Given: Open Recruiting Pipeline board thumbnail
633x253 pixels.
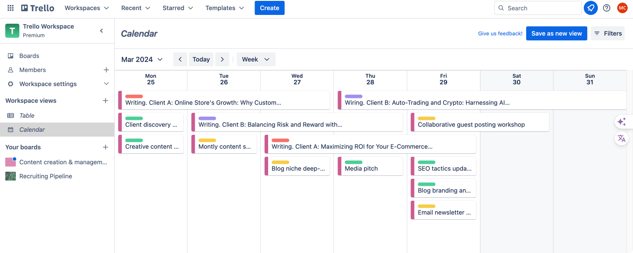Looking at the screenshot, I should (11, 176).
